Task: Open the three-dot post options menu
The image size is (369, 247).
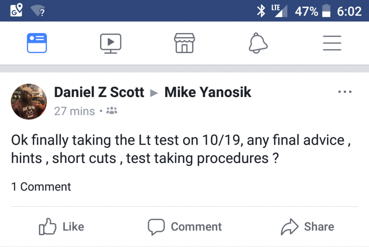Action: [345, 92]
